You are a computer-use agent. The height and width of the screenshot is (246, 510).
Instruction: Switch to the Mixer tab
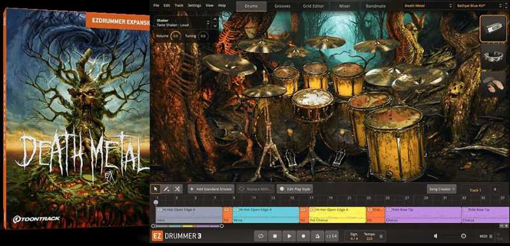(344, 6)
